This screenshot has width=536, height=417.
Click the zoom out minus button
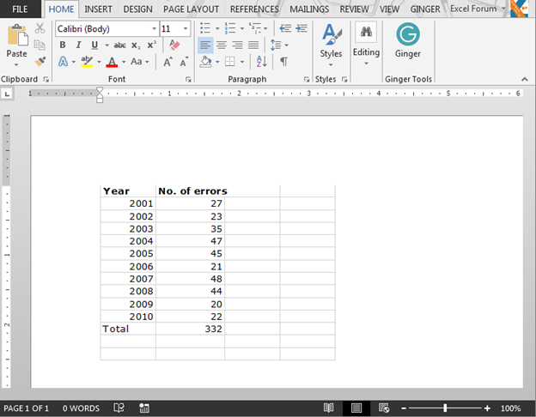pos(404,408)
